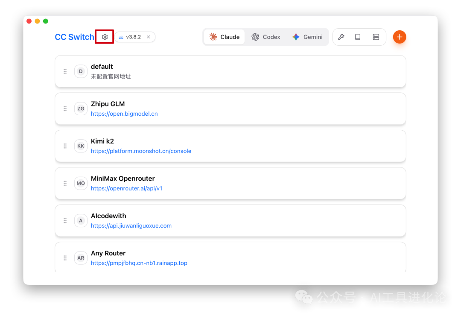Open the openrouter.ai API link
Image resolution: width=461 pixels, height=316 pixels.
(x=126, y=188)
